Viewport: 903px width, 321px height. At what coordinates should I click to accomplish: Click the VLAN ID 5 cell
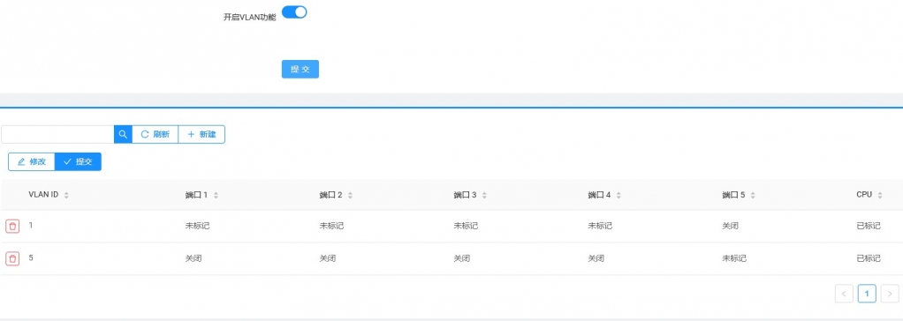[31, 258]
